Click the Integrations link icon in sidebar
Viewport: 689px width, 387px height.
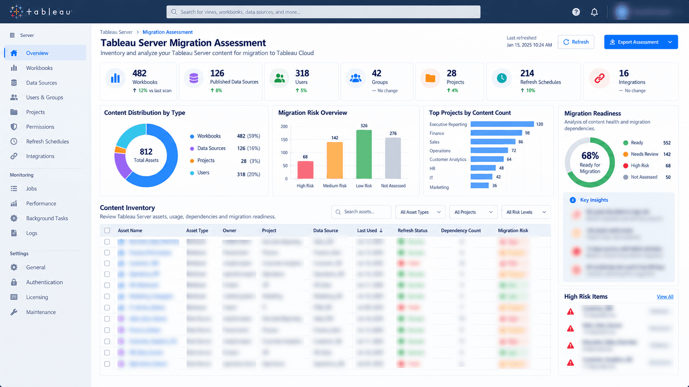[x=14, y=156]
